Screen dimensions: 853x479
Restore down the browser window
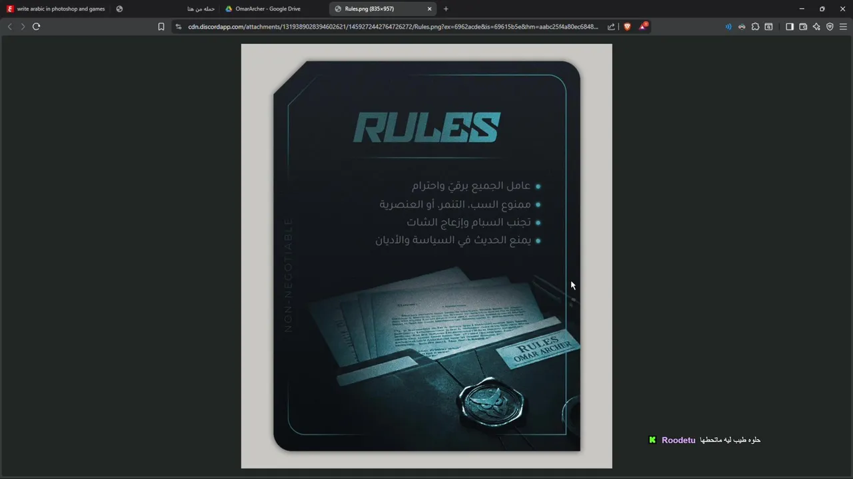tap(822, 9)
